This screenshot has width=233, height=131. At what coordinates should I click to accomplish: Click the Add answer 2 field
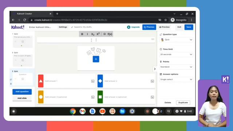(126, 81)
